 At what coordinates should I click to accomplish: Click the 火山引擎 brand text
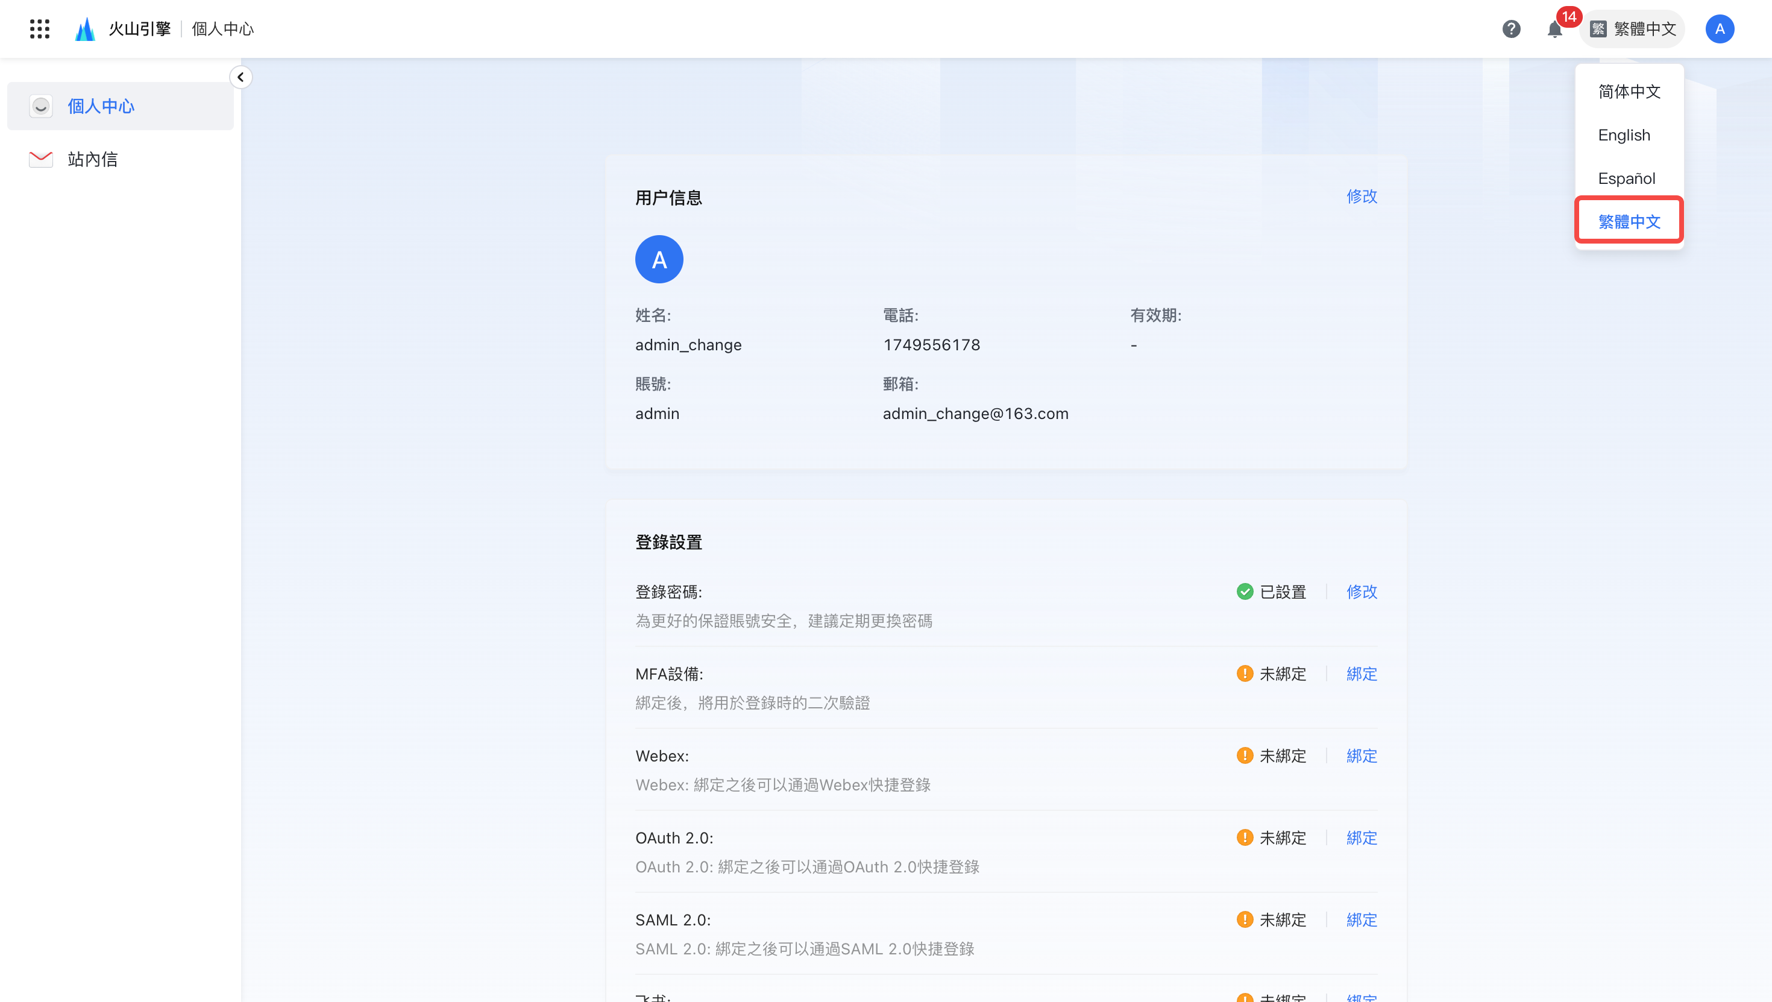point(140,29)
